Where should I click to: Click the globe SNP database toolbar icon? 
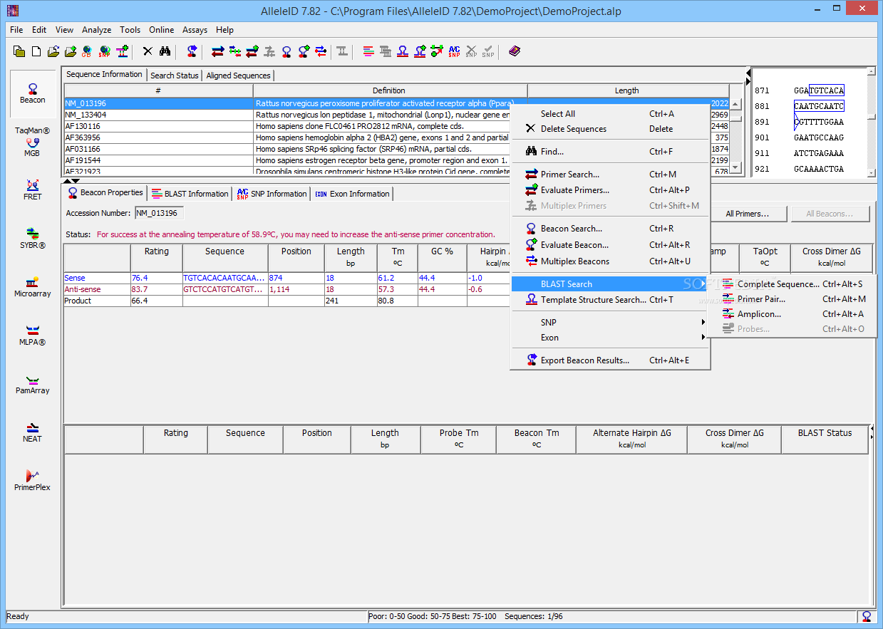105,51
